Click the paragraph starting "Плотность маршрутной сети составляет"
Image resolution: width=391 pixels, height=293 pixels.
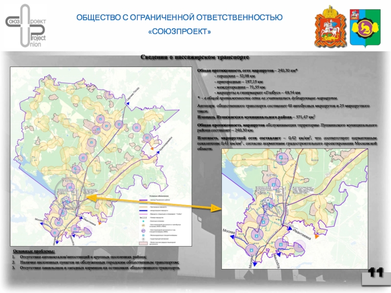coord(287,143)
